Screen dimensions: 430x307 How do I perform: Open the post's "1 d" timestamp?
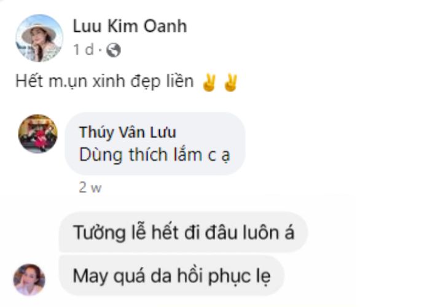coord(84,50)
